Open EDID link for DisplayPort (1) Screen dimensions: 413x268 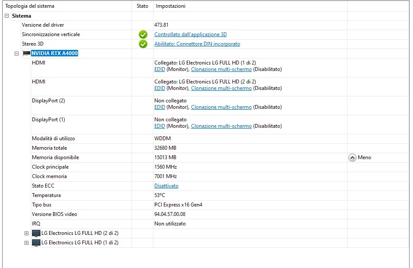pos(160,126)
